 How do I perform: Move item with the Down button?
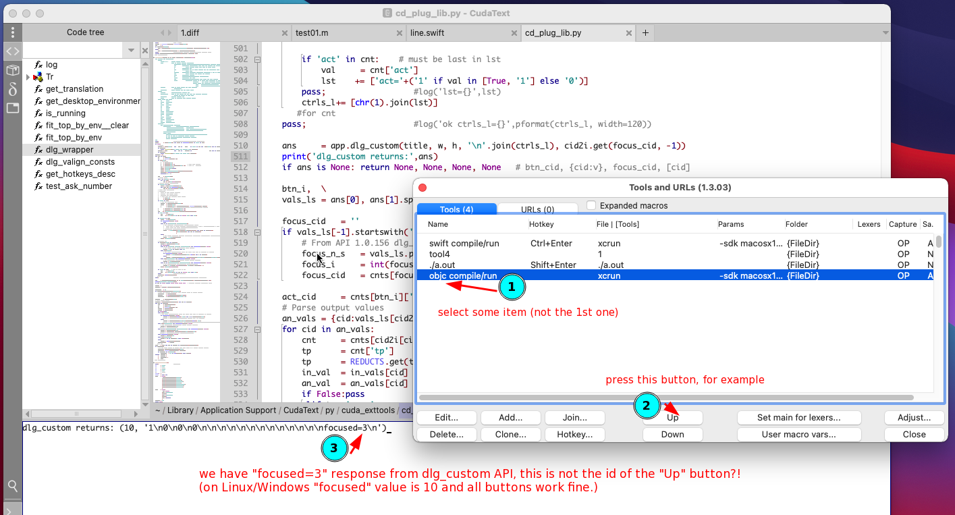[672, 435]
